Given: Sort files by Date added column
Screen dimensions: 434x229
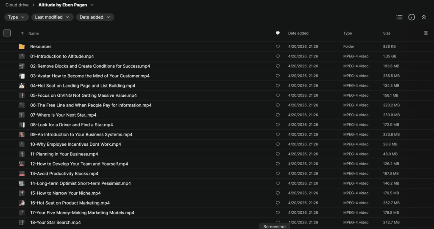Looking at the screenshot, I should (298, 33).
